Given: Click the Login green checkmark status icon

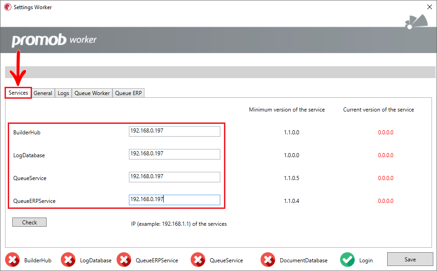Looking at the screenshot, I should [x=347, y=260].
